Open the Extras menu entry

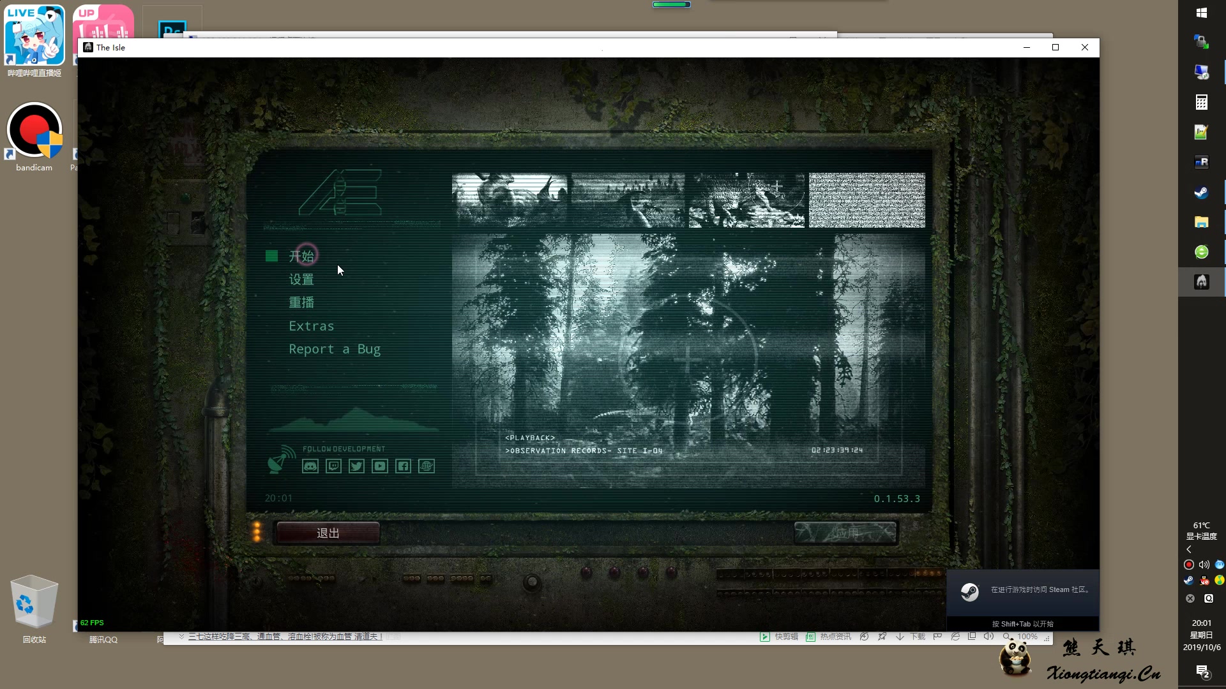click(x=312, y=326)
